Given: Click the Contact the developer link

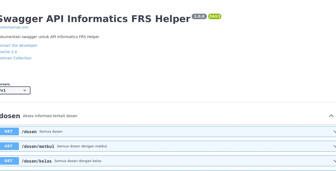Looking at the screenshot, I should click(x=18, y=45).
